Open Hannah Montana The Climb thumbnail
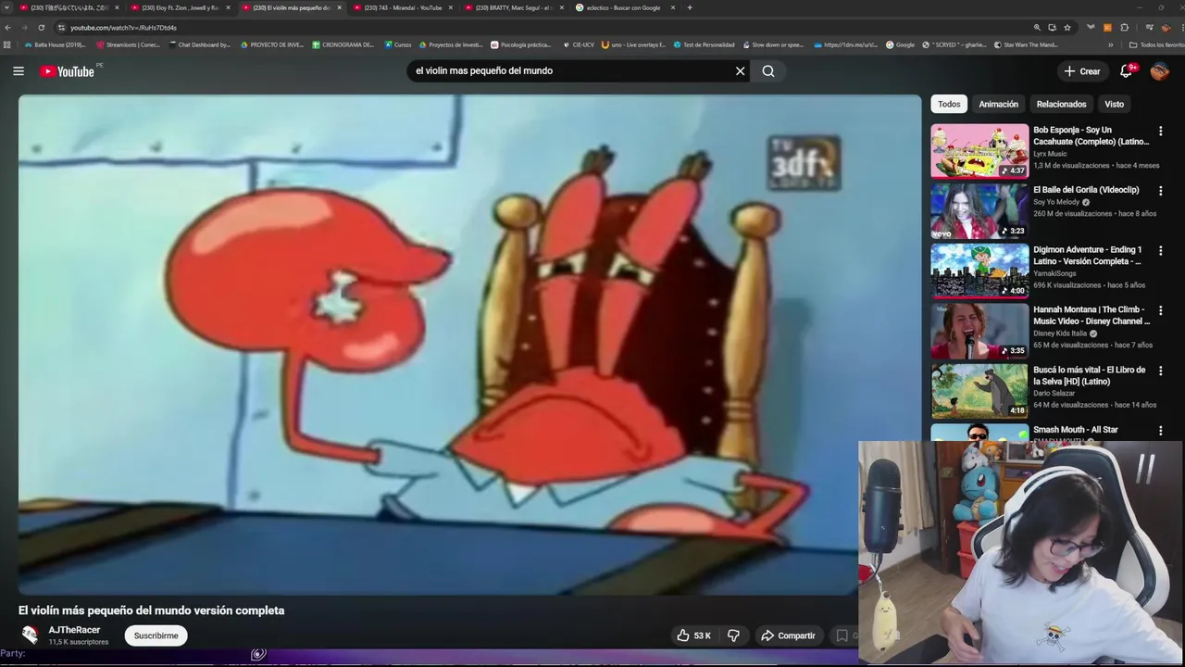1185x667 pixels. [x=979, y=331]
